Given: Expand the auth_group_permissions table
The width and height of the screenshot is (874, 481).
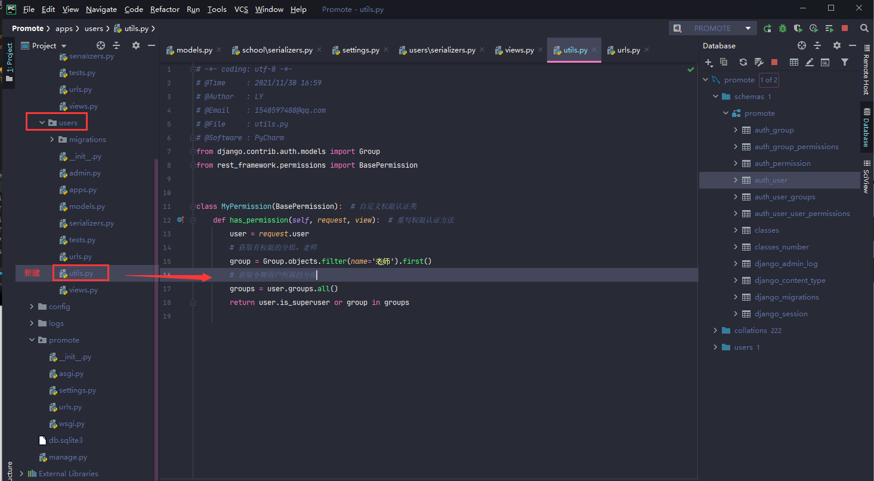Looking at the screenshot, I should point(736,147).
